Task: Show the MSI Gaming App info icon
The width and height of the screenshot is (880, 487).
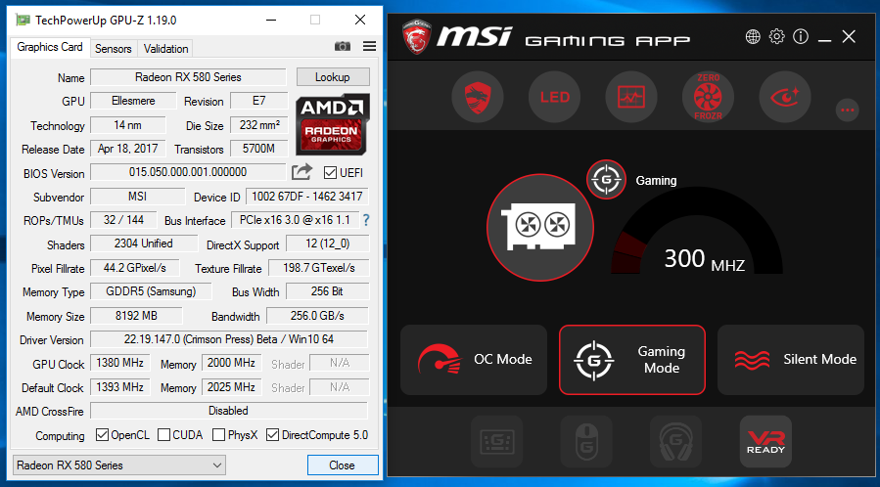Action: pyautogui.click(x=801, y=37)
